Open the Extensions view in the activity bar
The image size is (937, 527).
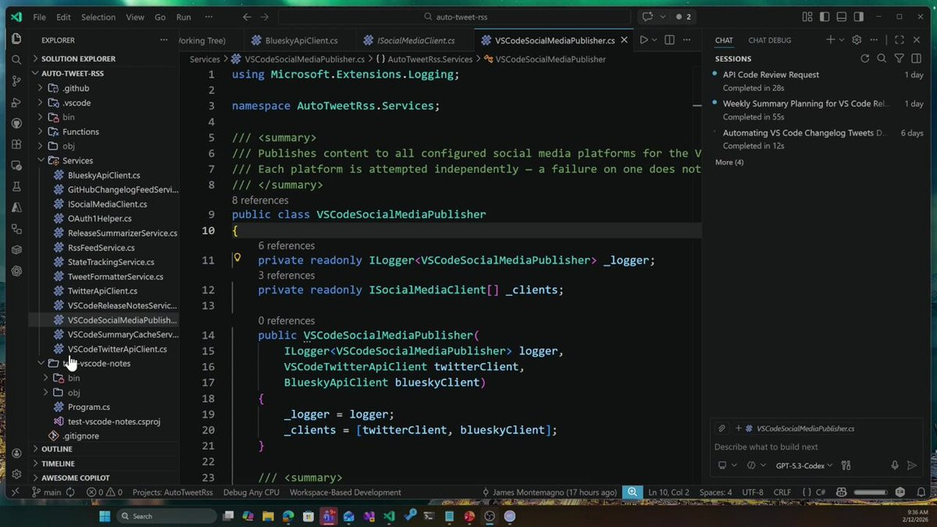tap(16, 144)
